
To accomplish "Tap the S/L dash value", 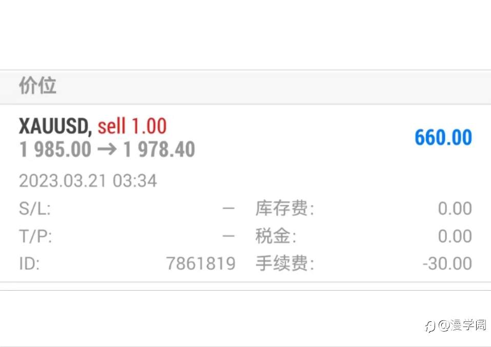I will (x=228, y=209).
